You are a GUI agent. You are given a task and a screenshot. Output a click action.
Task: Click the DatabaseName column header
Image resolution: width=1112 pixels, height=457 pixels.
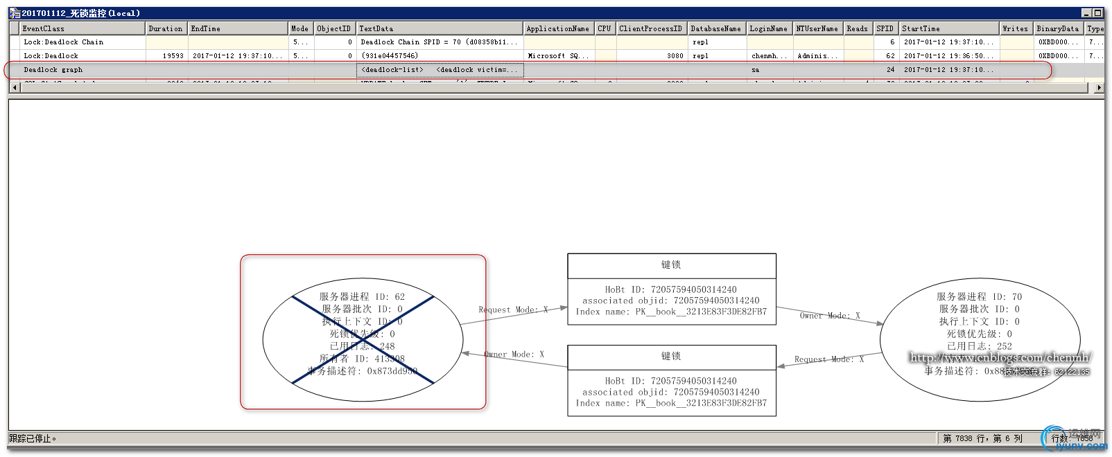[718, 28]
